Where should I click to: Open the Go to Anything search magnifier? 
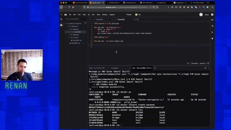coord(61,19)
